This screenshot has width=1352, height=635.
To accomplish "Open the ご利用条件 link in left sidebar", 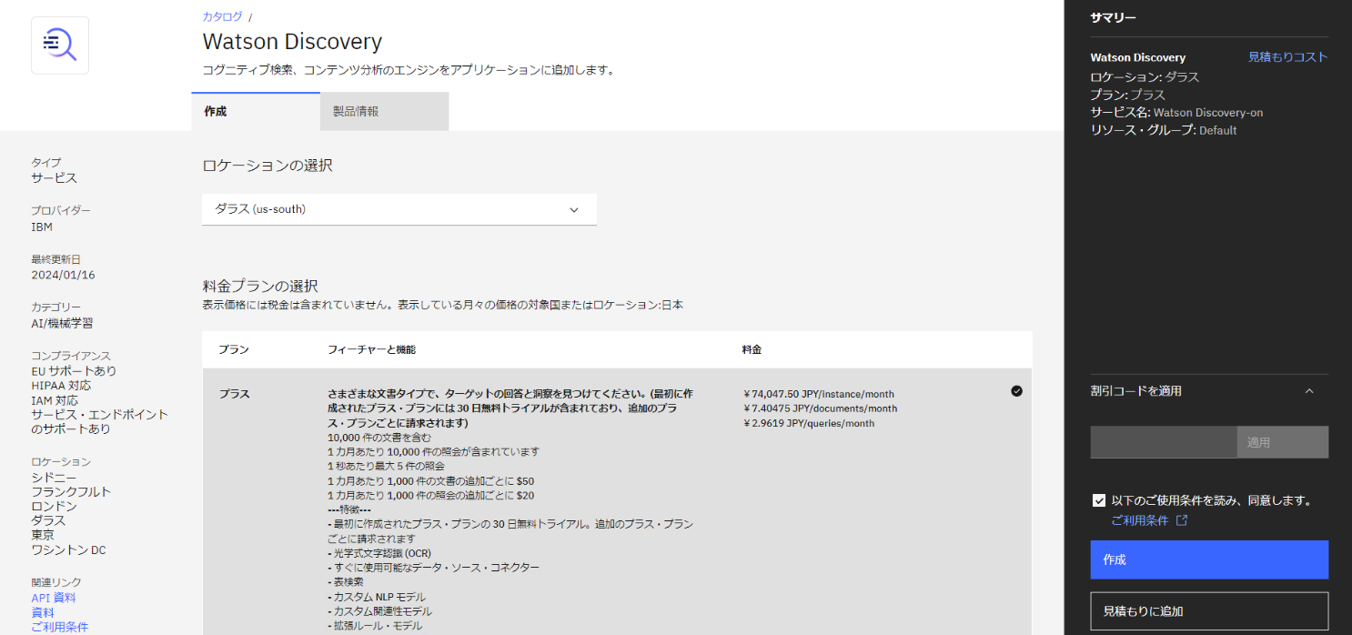I will coord(60,627).
